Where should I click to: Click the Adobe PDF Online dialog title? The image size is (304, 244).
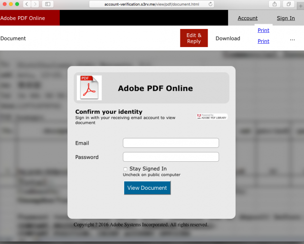[x=155, y=88]
